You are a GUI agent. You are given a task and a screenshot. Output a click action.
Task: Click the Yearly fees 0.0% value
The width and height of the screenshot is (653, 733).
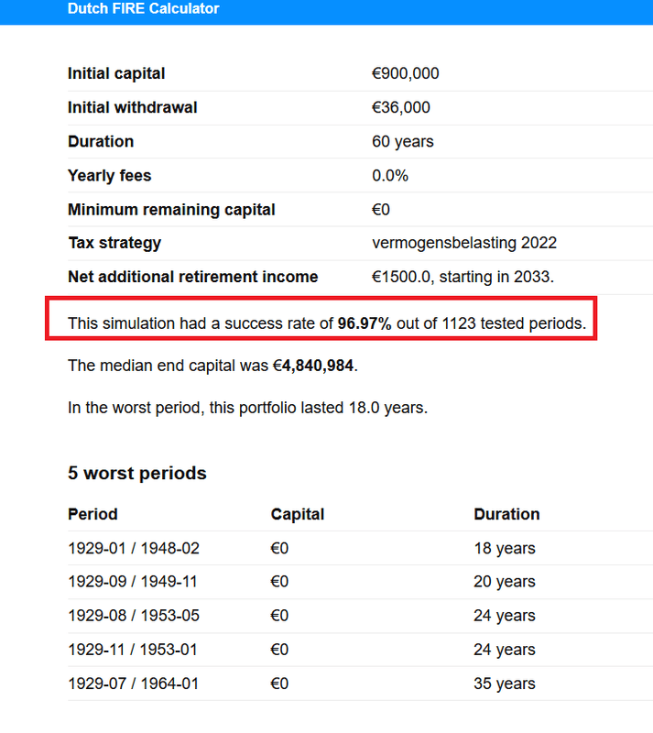click(x=390, y=176)
